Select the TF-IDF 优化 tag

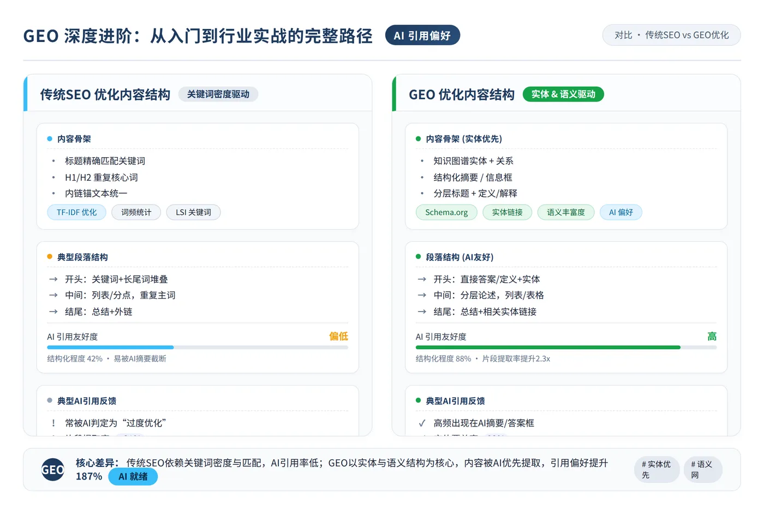tap(77, 212)
